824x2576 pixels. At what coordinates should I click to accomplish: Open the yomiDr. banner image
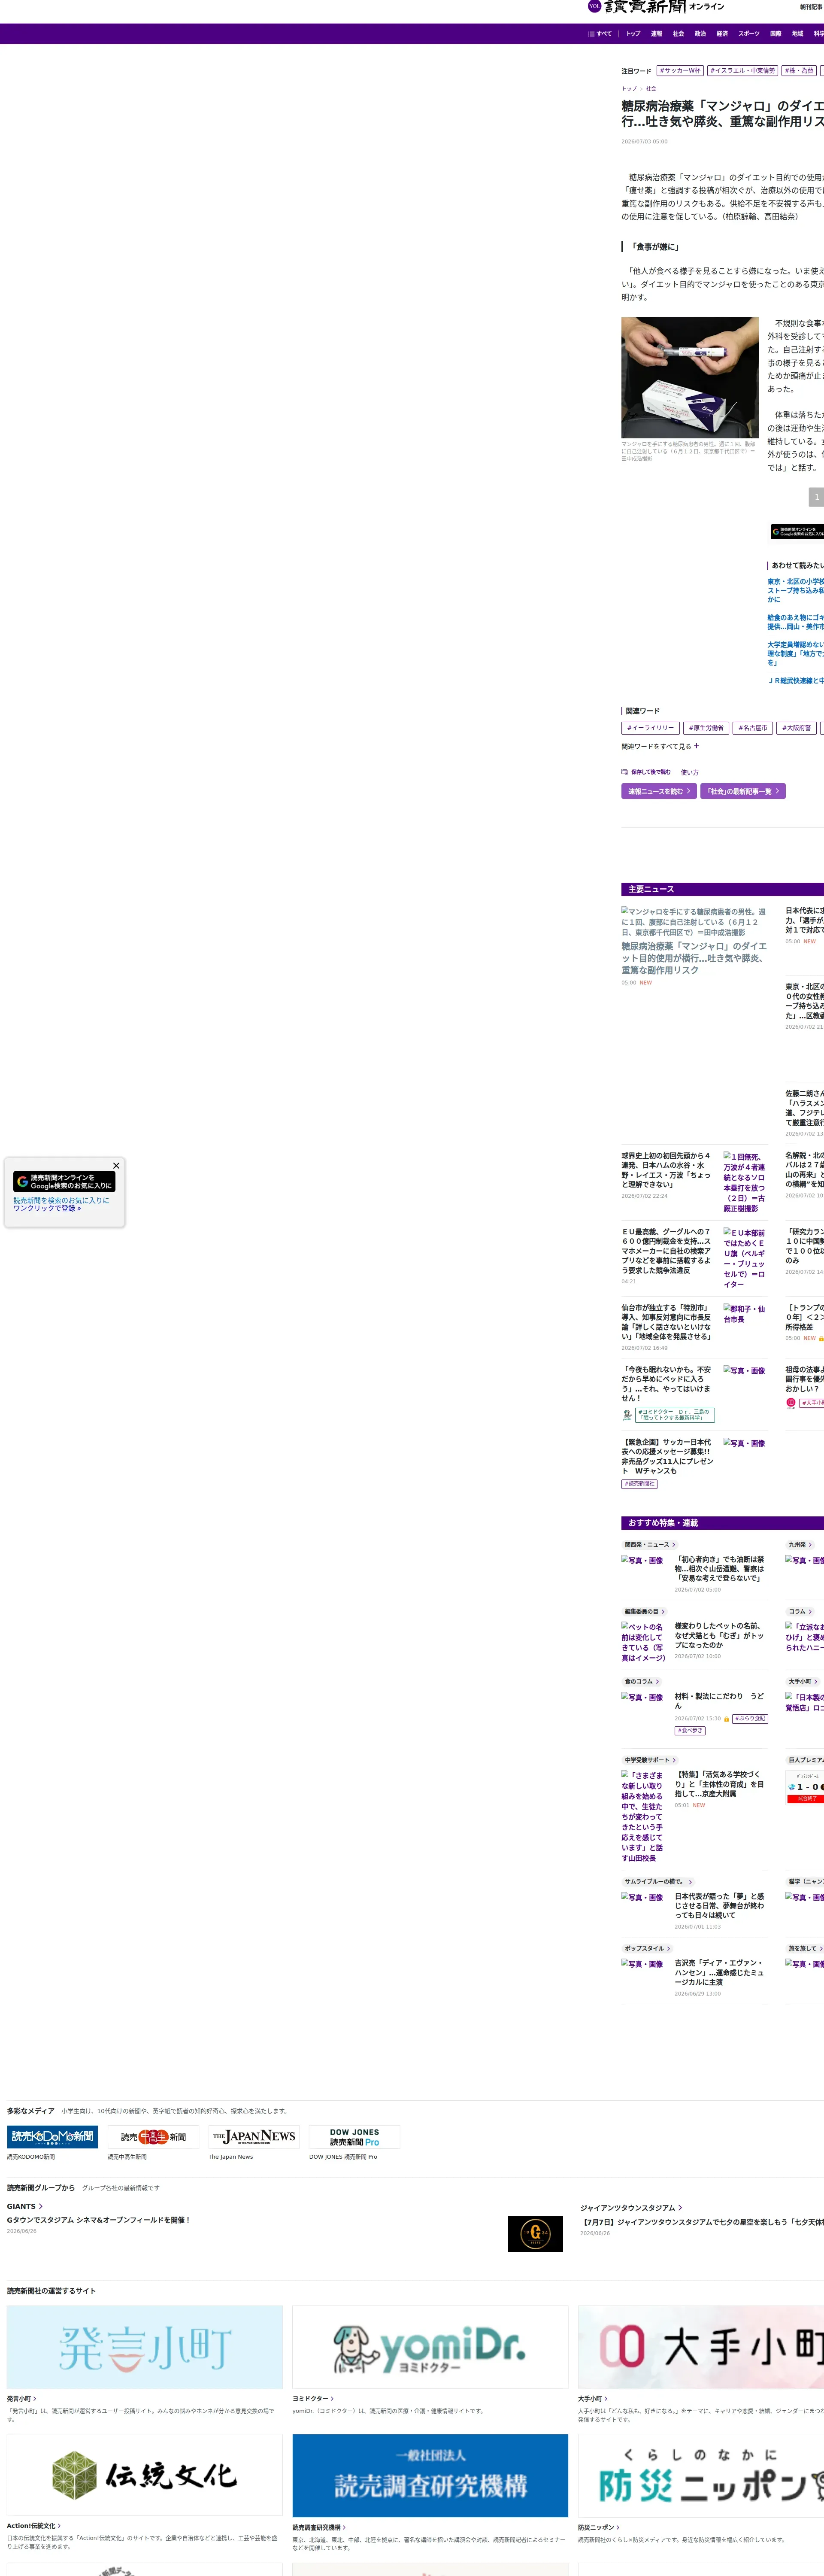pyautogui.click(x=430, y=2348)
